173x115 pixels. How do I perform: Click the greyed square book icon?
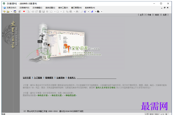coord(40,12)
